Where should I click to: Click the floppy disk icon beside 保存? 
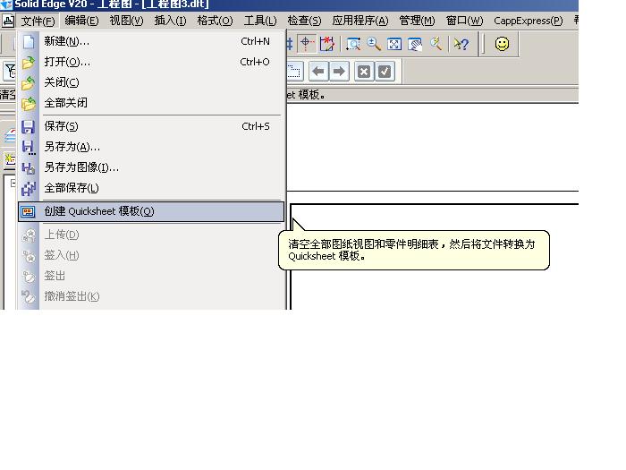tap(28, 127)
